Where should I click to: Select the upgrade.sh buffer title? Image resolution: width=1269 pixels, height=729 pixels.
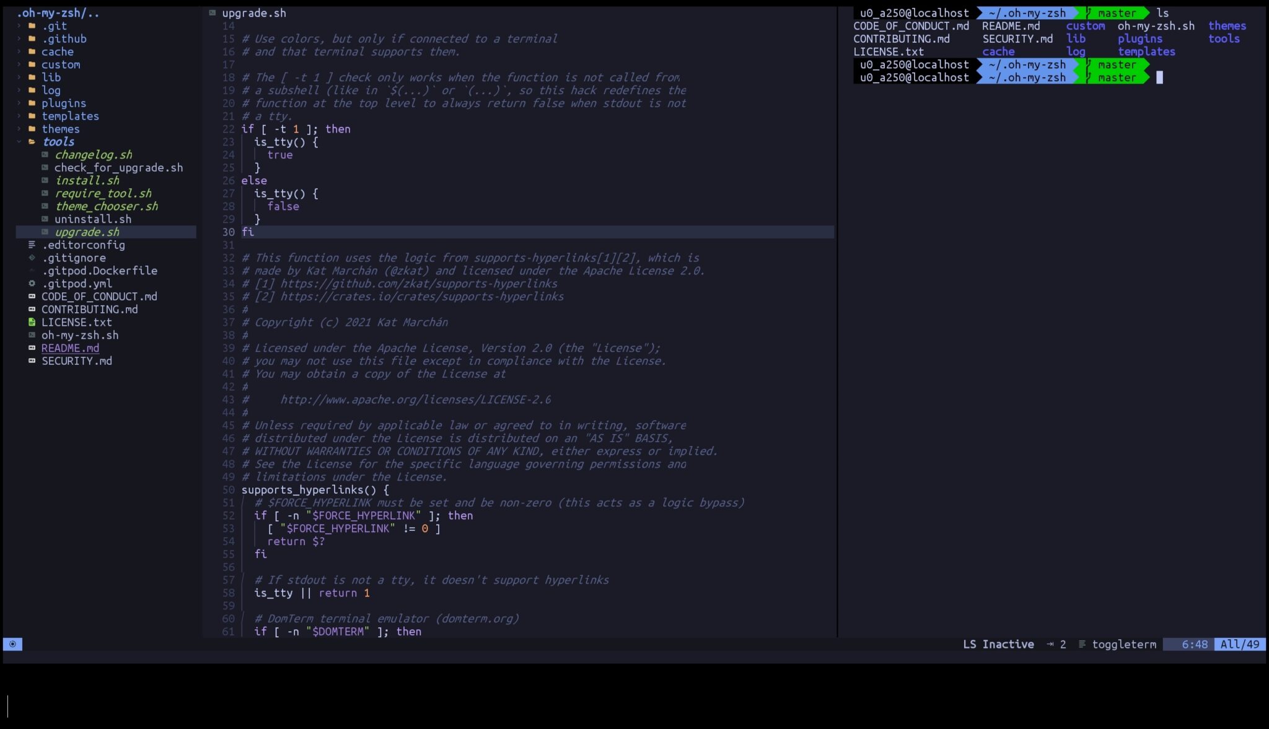(x=254, y=12)
